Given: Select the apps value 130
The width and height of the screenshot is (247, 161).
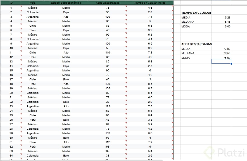Looking at the screenshot, I should (108, 84).
